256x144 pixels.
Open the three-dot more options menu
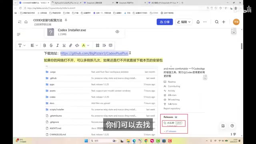[205, 22]
